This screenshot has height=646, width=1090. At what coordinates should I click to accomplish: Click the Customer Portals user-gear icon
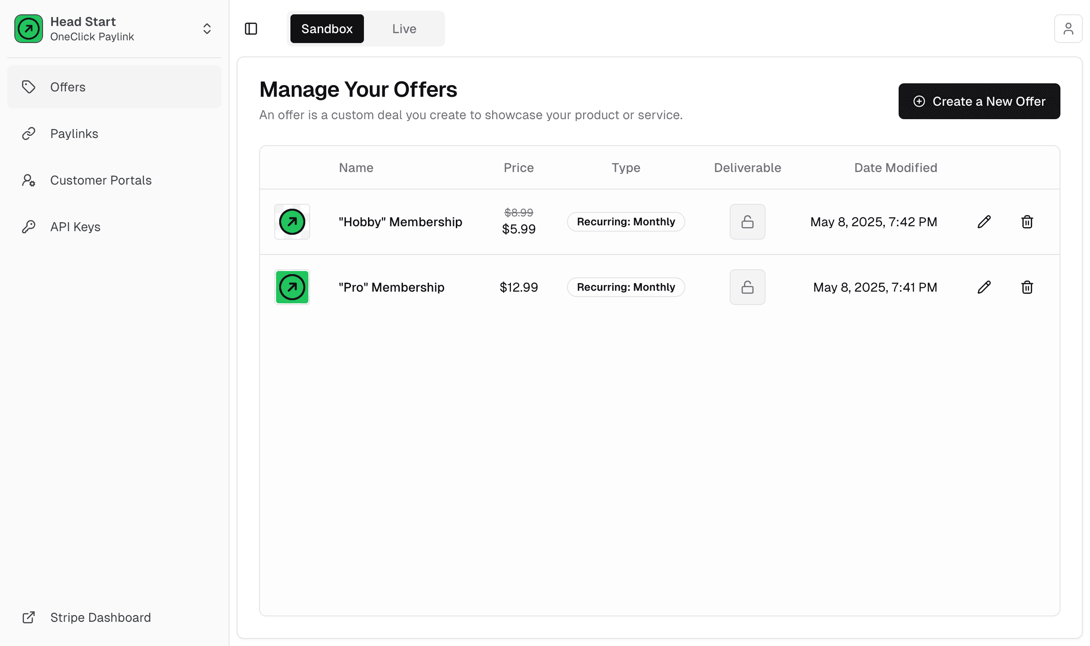(x=29, y=180)
